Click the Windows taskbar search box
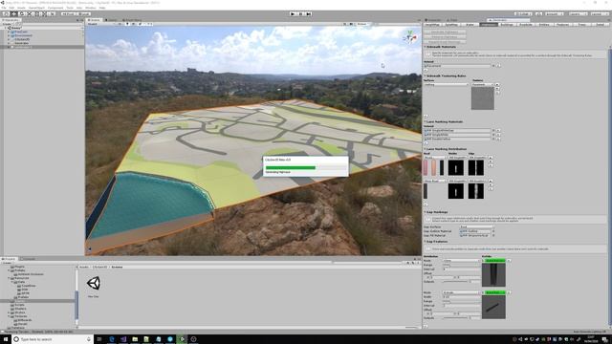 pos(53,339)
